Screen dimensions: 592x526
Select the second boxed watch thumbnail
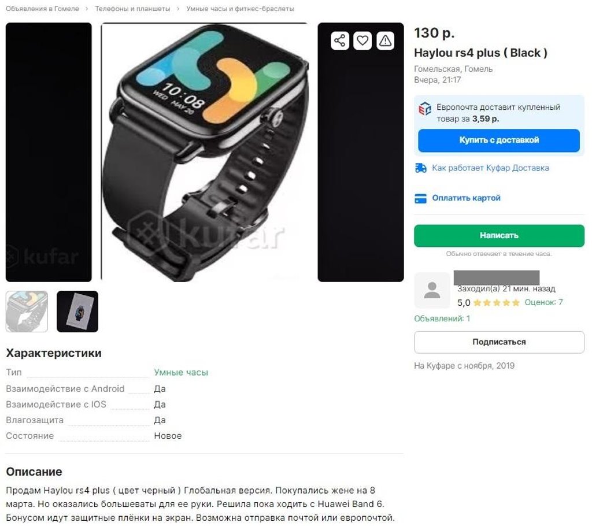[77, 312]
